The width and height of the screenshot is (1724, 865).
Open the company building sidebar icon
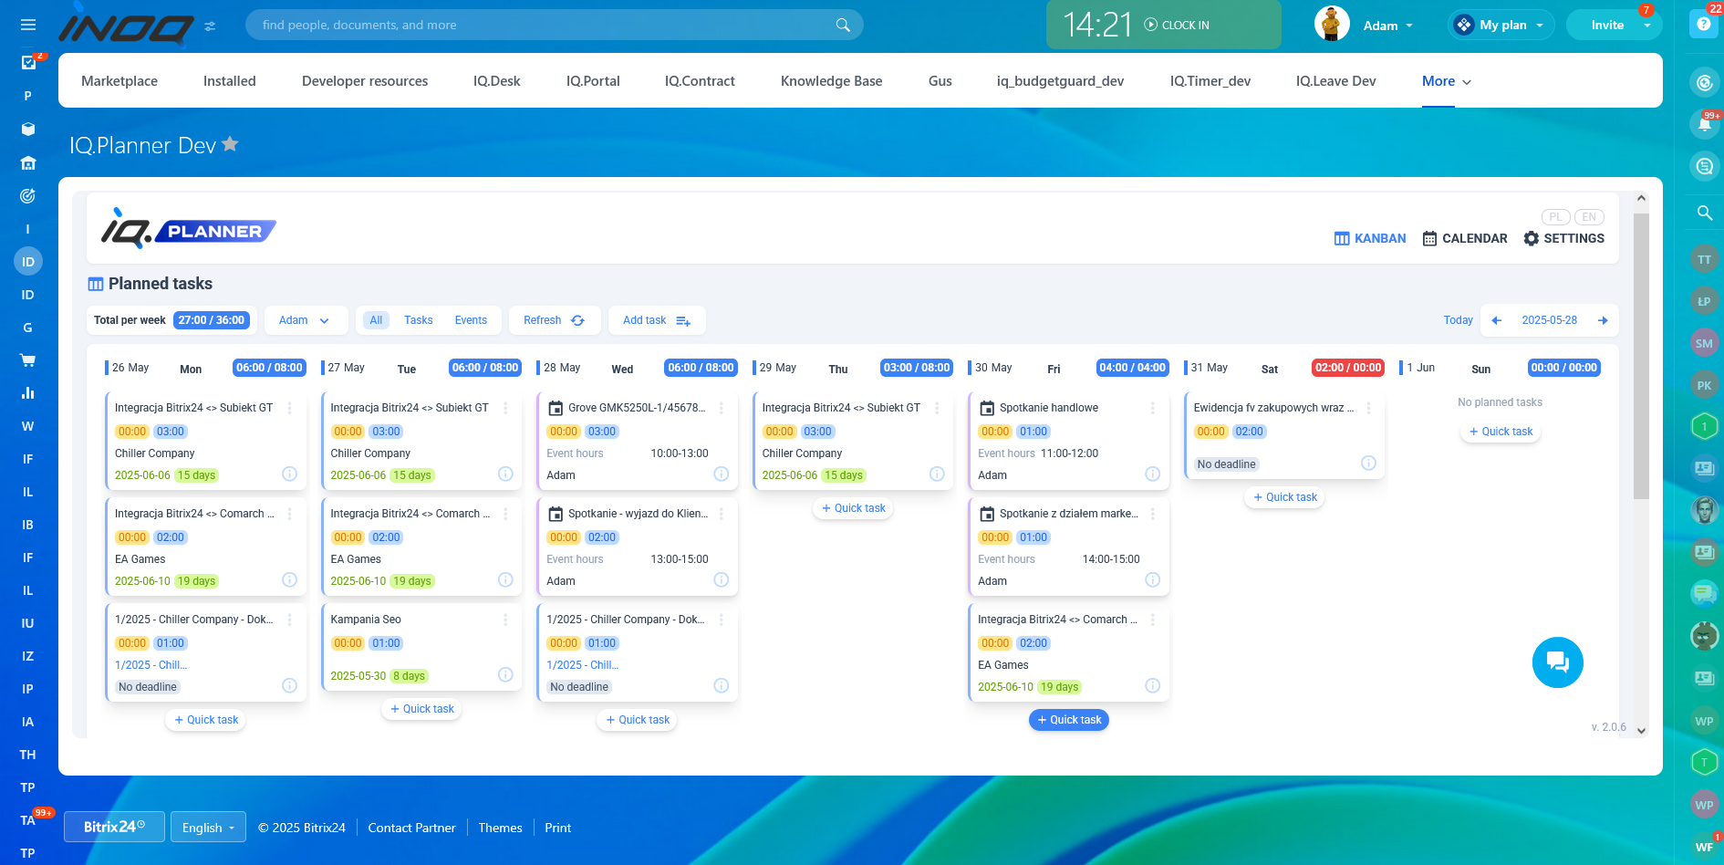[28, 163]
